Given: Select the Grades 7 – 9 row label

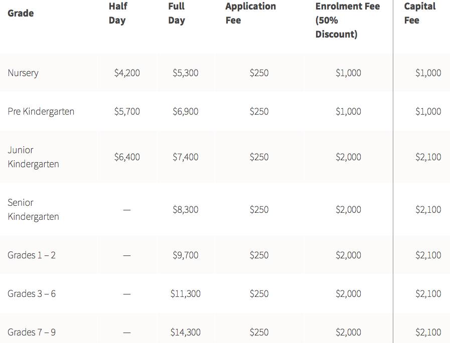Looking at the screenshot, I should [x=32, y=332].
